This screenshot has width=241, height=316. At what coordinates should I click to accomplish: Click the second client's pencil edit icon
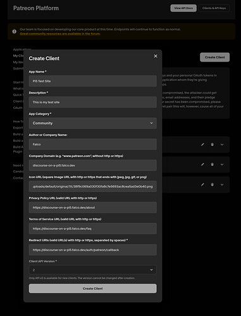[202, 165]
